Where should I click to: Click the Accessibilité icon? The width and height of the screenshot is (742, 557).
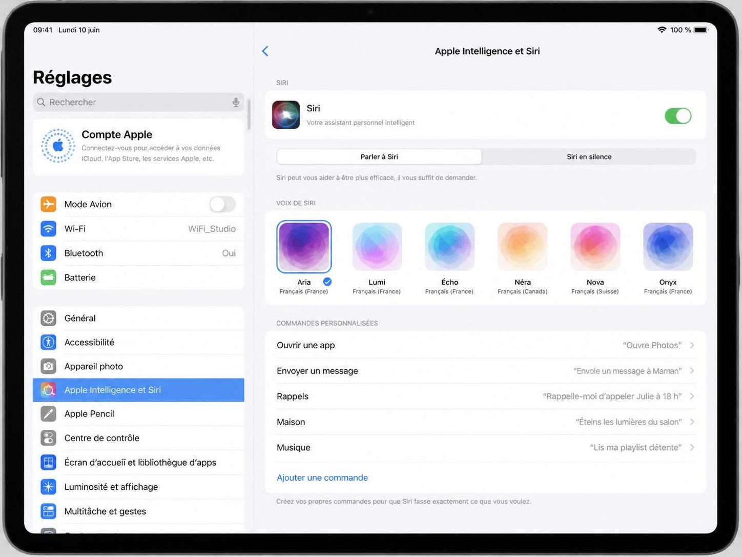click(x=49, y=342)
